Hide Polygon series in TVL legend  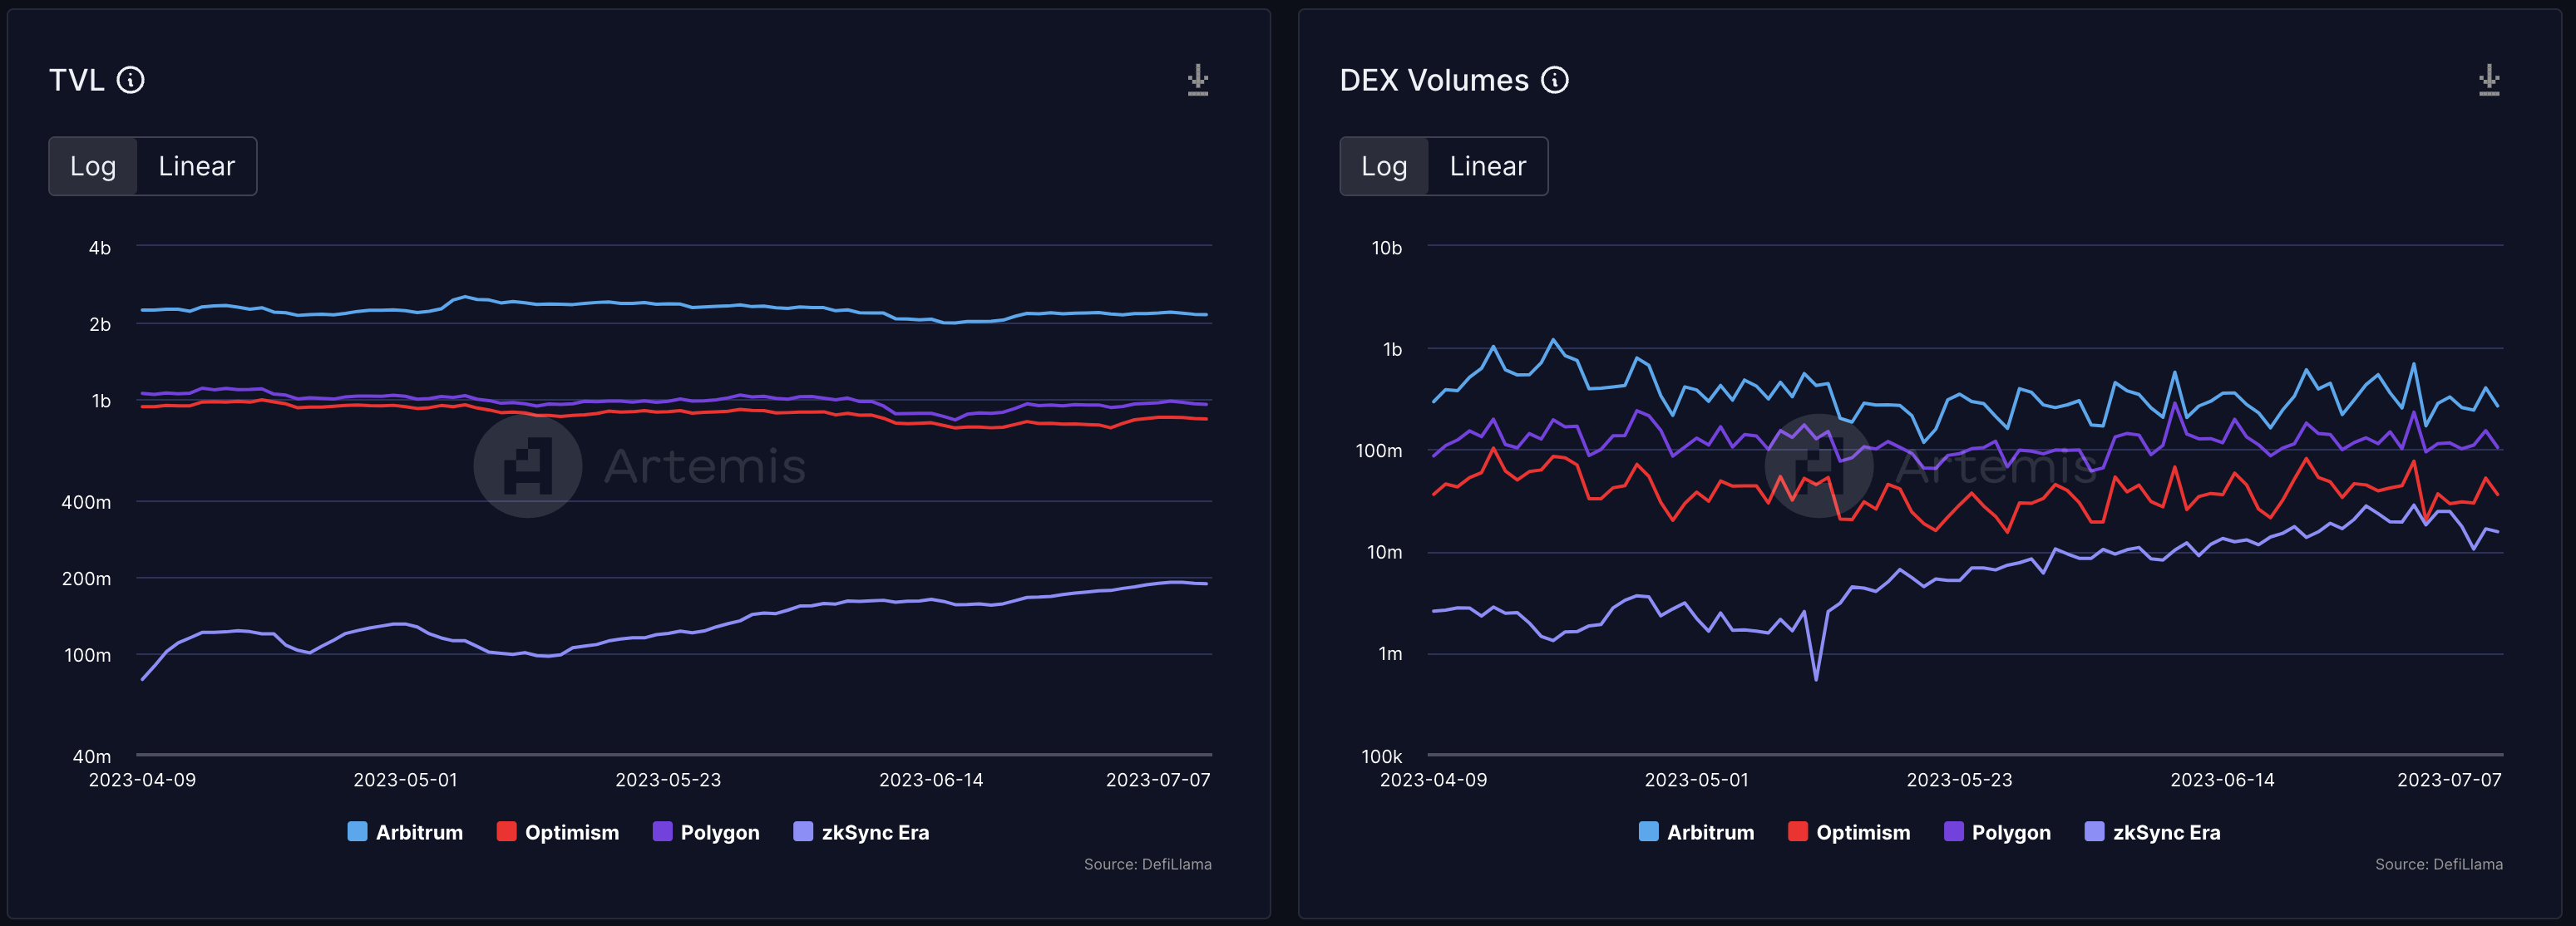pyautogui.click(x=719, y=832)
